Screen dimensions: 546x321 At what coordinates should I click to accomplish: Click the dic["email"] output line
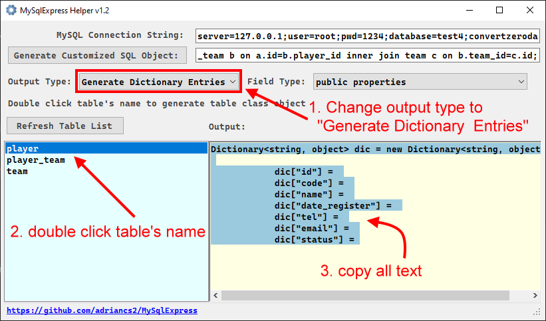click(x=312, y=228)
